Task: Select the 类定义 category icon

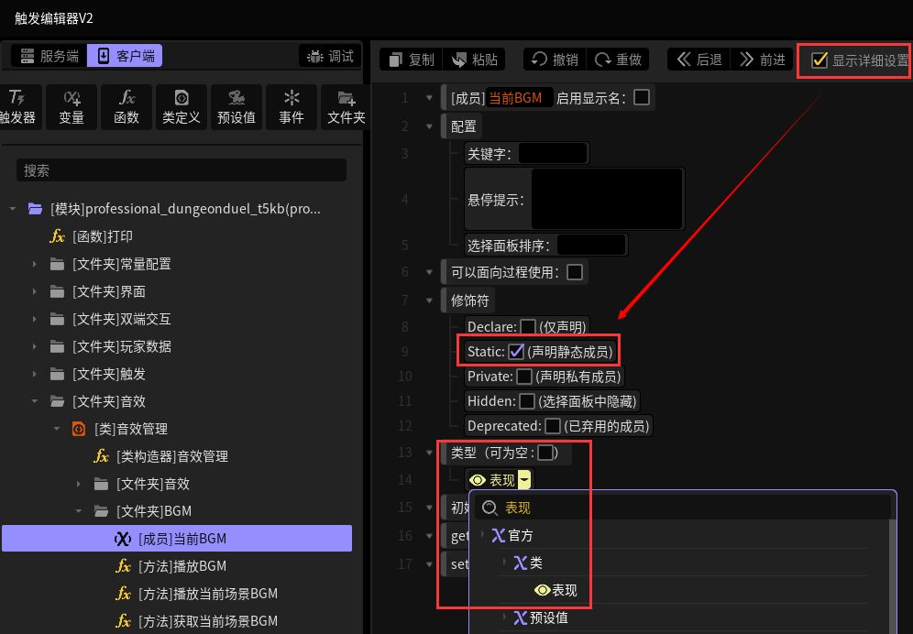Action: [181, 106]
